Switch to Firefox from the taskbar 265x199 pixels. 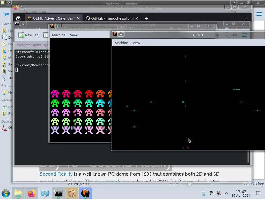tap(31, 193)
